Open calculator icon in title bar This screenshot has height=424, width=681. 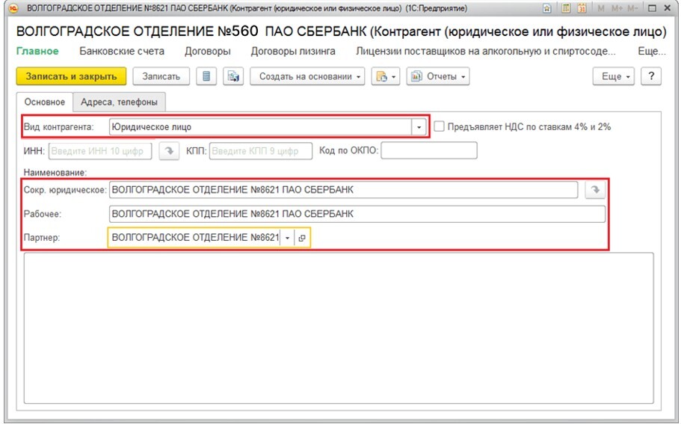click(565, 8)
